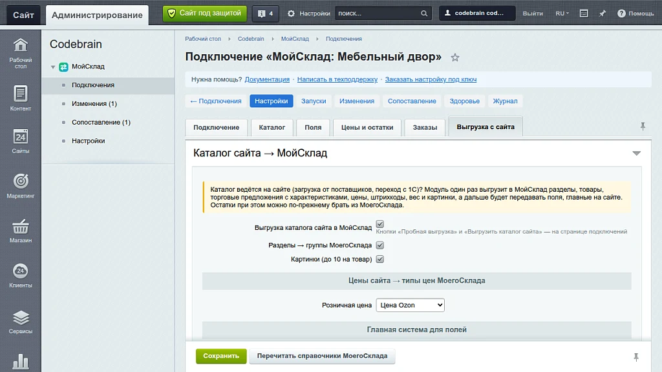
Task: Open the Сайт top tab
Action: click(x=23, y=15)
